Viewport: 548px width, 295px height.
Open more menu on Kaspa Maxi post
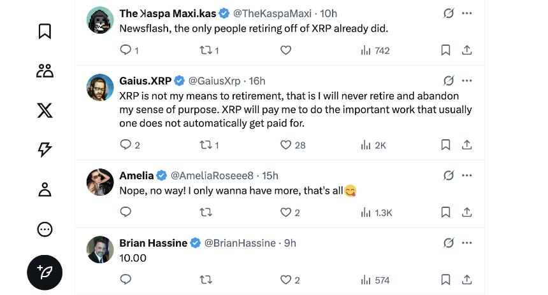tap(466, 13)
